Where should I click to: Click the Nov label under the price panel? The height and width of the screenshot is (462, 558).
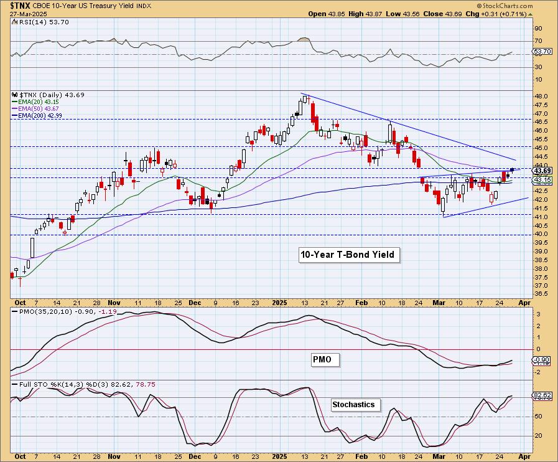[x=114, y=303]
